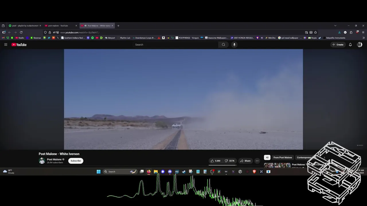Expand the list all tabs dropdown arrow

335,26
